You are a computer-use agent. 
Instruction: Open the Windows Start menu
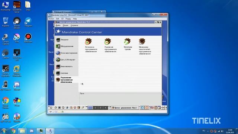coord(4,131)
